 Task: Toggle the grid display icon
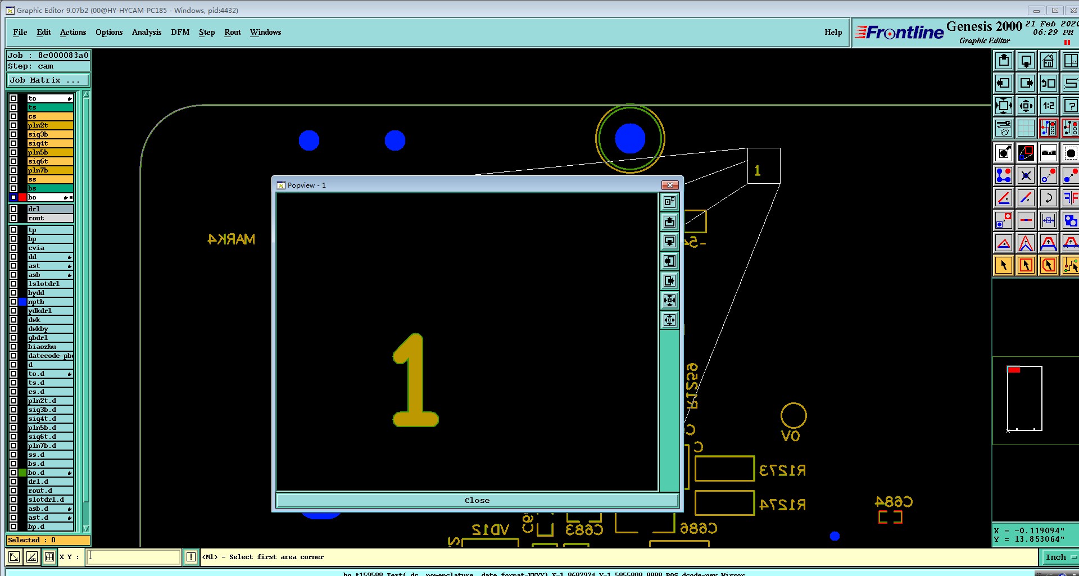tap(1026, 128)
